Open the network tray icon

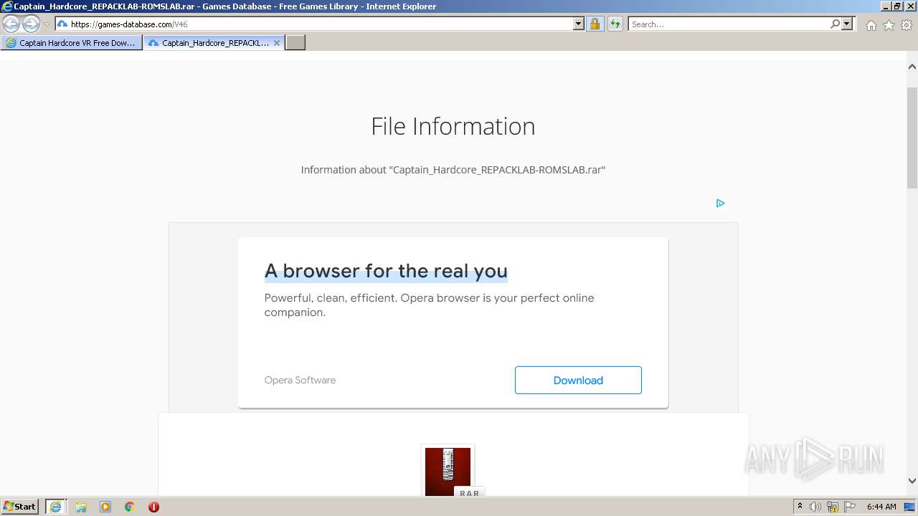[833, 507]
